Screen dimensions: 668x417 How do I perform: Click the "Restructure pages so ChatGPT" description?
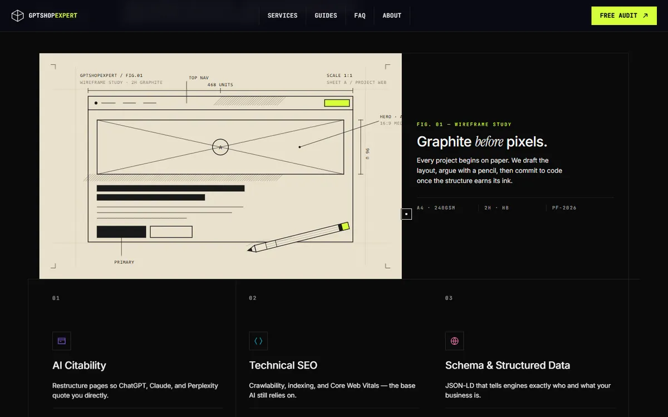coord(135,390)
